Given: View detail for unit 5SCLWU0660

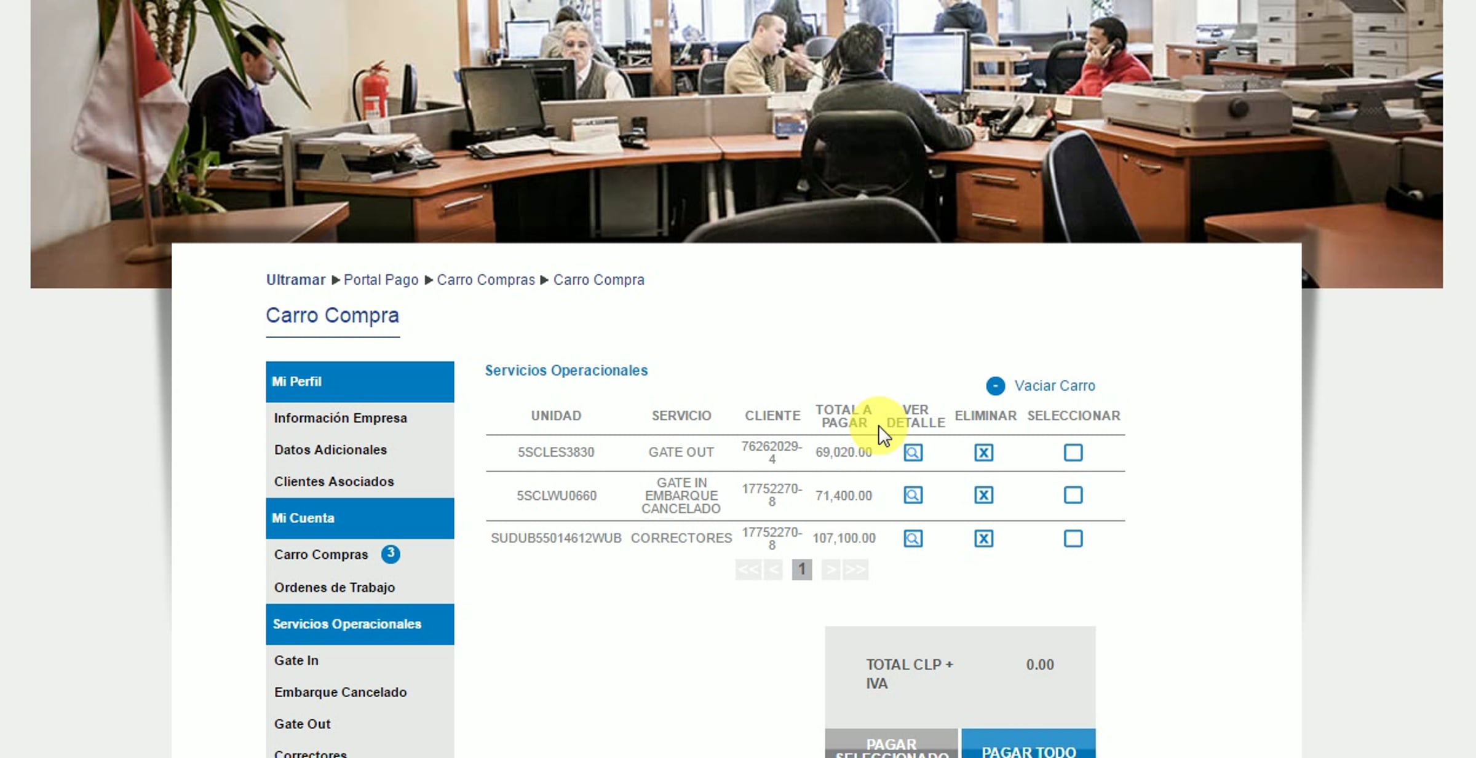Looking at the screenshot, I should [913, 495].
